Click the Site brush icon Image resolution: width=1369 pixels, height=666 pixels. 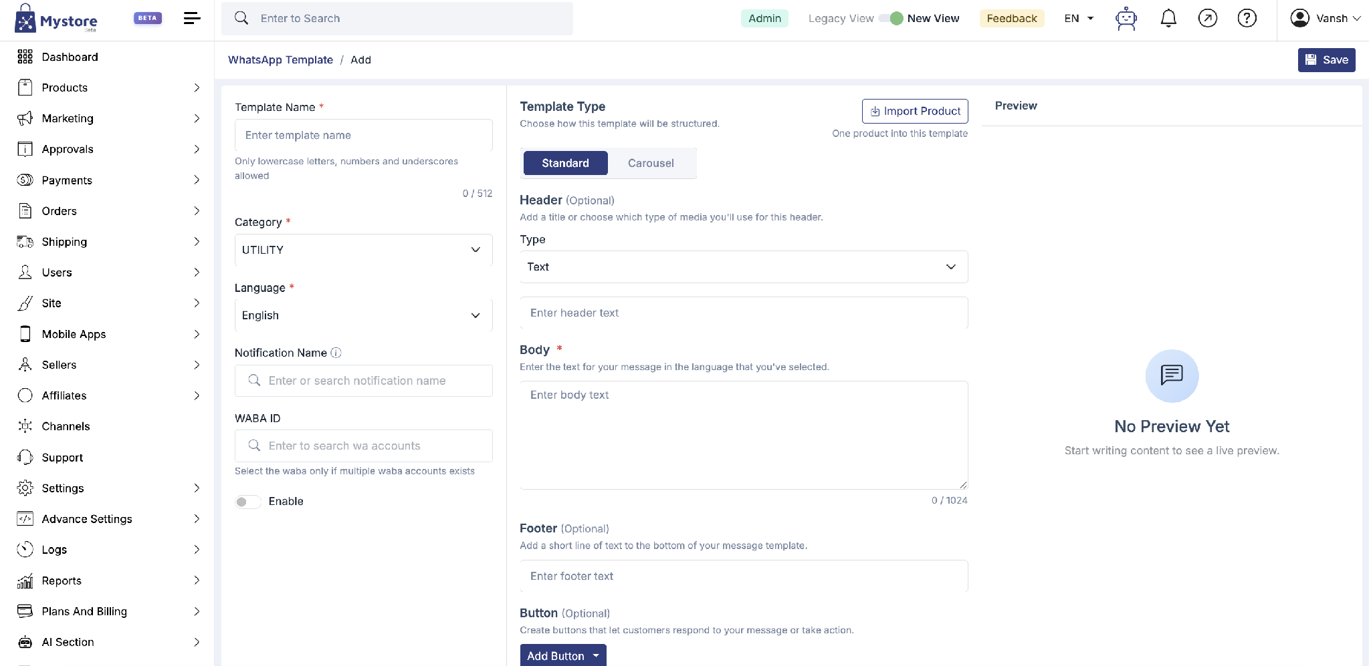point(25,303)
